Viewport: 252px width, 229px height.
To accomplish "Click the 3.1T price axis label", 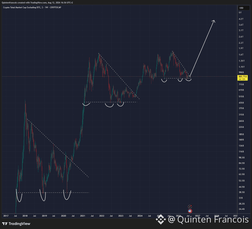I will [x=241, y=30].
